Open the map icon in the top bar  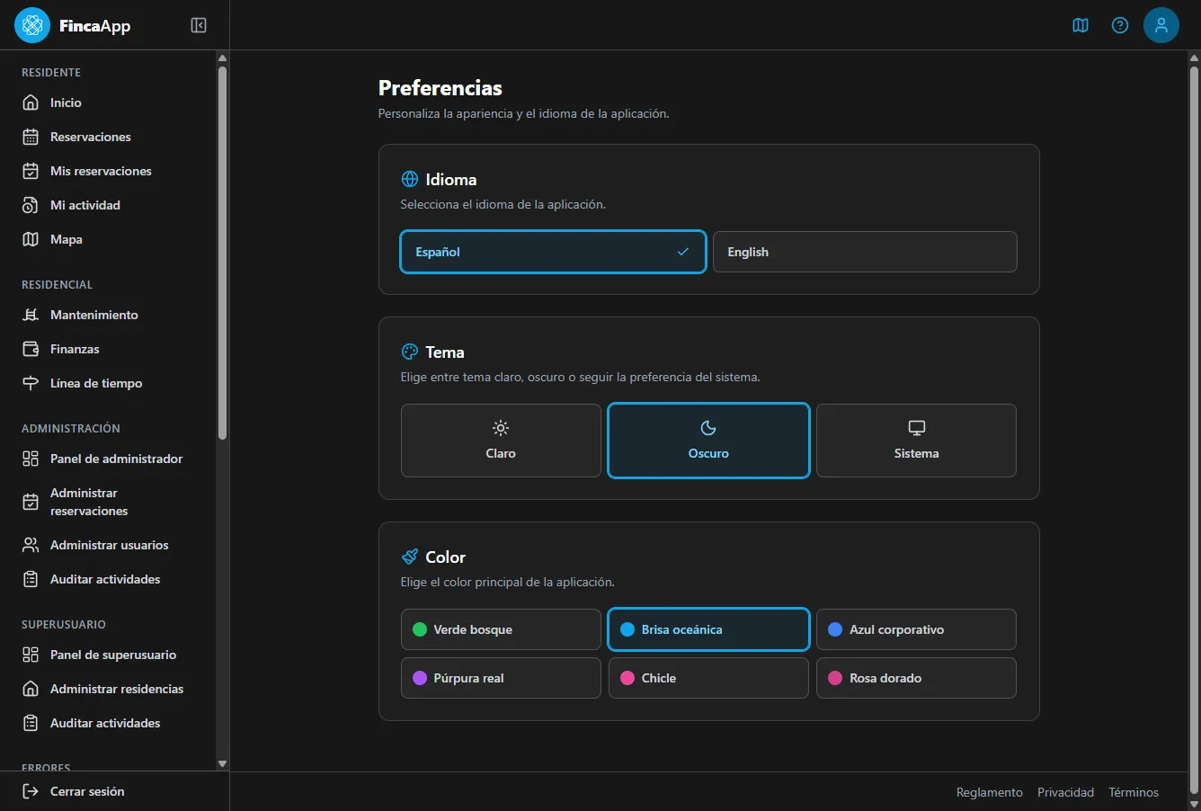coord(1081,25)
